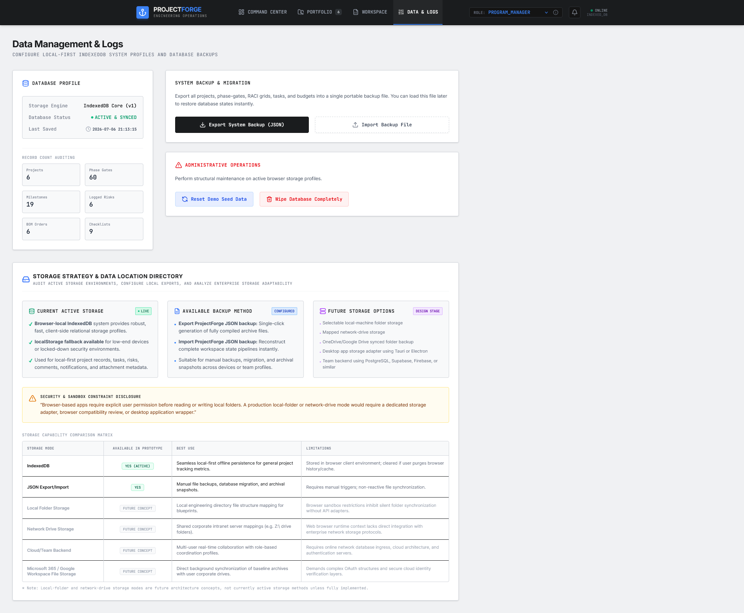Image resolution: width=744 pixels, height=613 pixels.
Task: Click the Portfolio folder icon
Action: point(301,12)
